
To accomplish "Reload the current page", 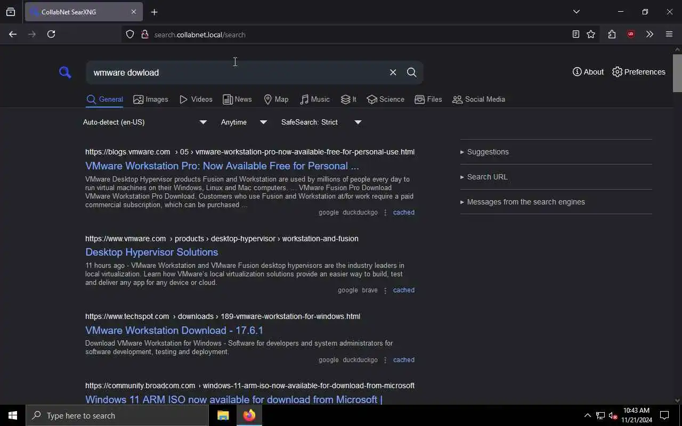I will click(51, 34).
